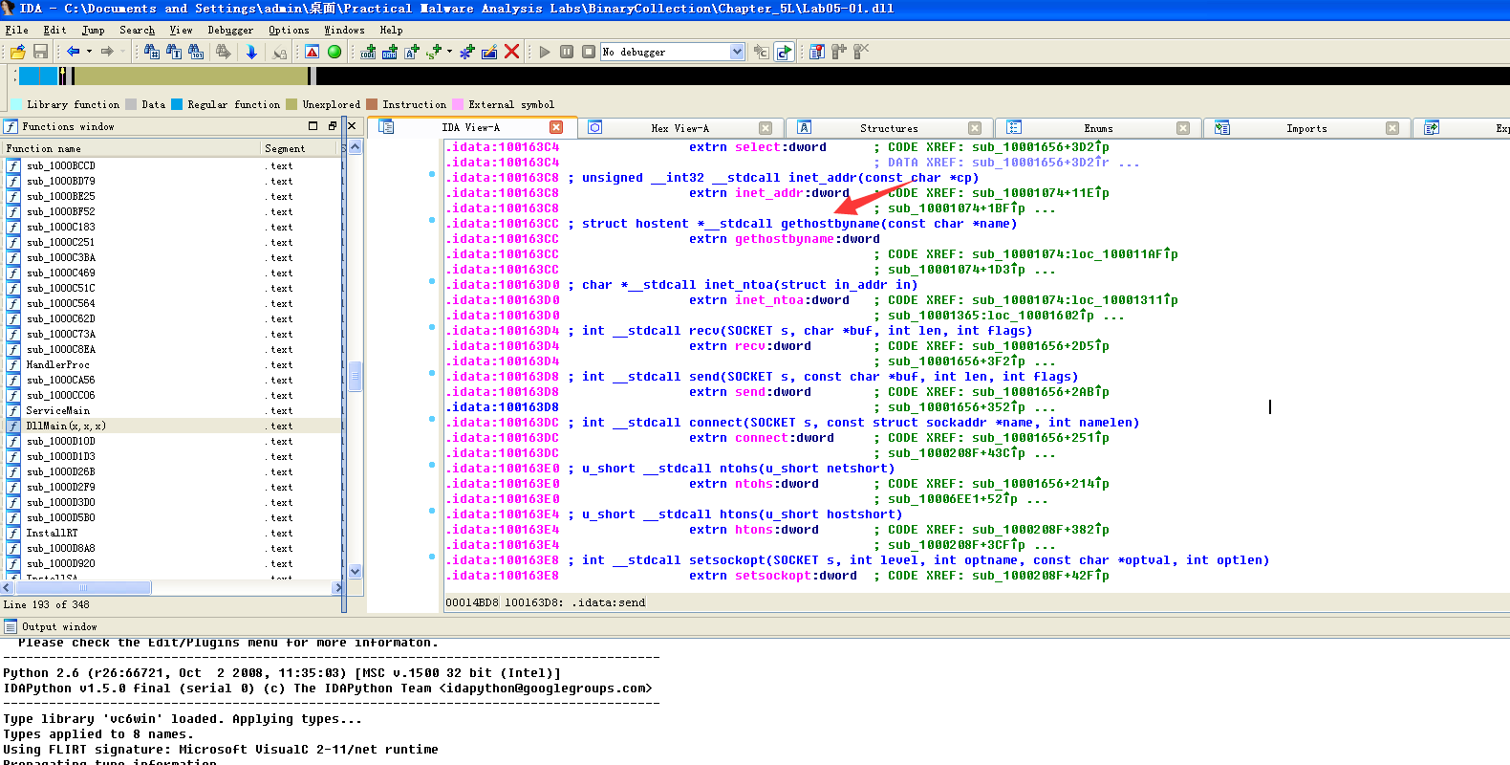
Task: Switch to the Hex View-A tab
Action: [x=679, y=128]
